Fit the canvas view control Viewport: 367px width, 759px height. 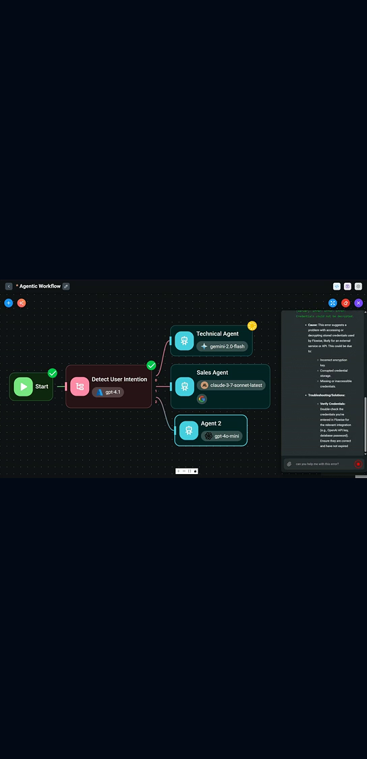pos(190,471)
